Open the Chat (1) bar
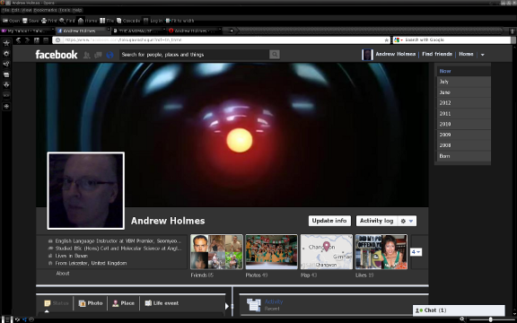Image resolution: width=517 pixels, height=323 pixels. 459,310
